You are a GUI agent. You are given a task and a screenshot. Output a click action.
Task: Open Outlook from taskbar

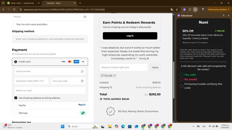pos(136,126)
